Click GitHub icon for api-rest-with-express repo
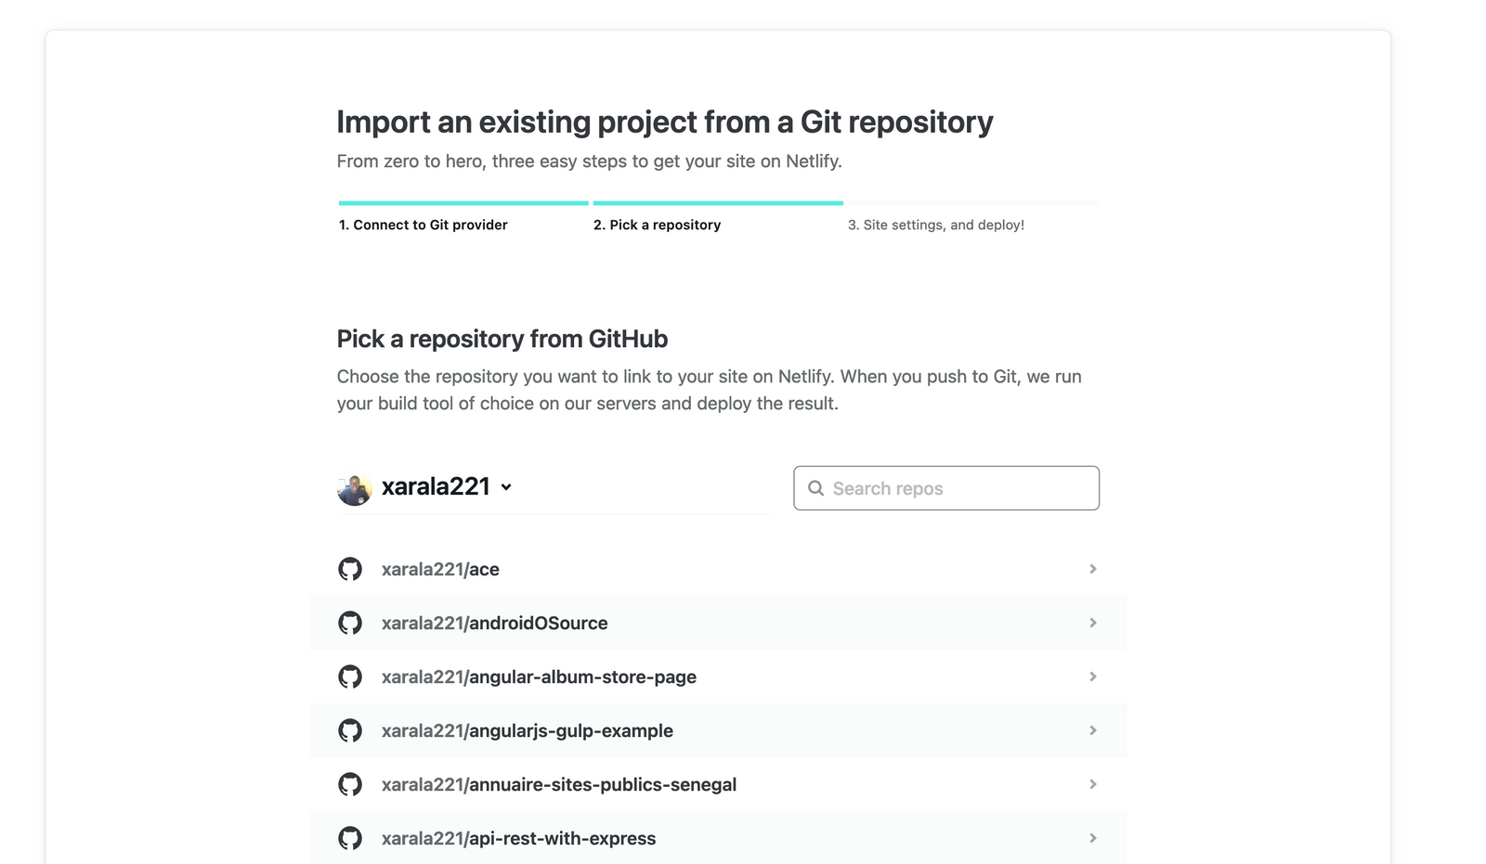This screenshot has width=1486, height=864. point(350,838)
